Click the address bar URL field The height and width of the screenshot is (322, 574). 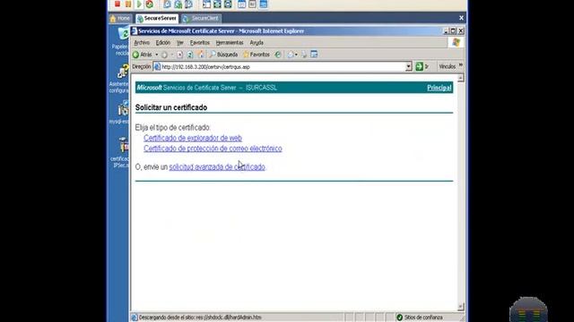282,67
